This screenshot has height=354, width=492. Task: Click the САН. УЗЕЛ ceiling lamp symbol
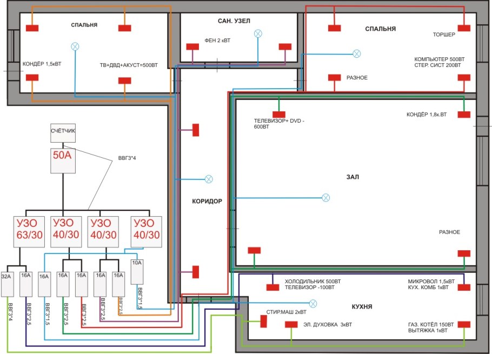pos(258,34)
